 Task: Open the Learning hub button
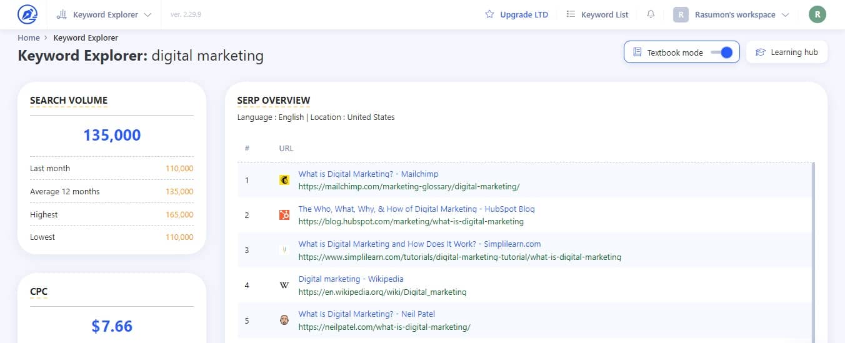coord(787,52)
